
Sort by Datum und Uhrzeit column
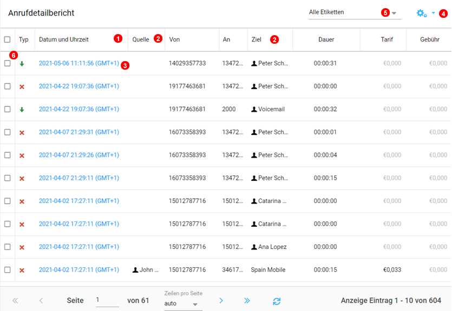[x=64, y=39]
